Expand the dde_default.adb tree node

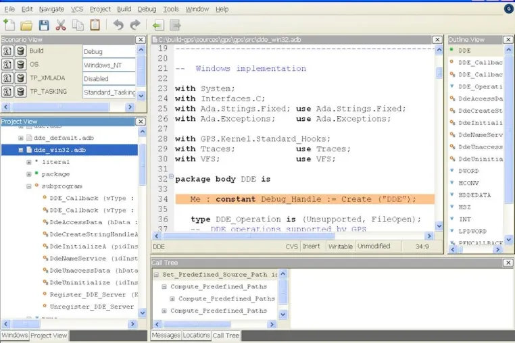pos(21,138)
